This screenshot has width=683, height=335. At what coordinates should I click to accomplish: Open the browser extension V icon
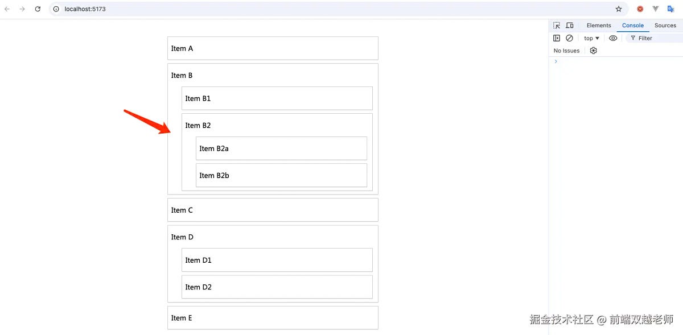coord(655,9)
